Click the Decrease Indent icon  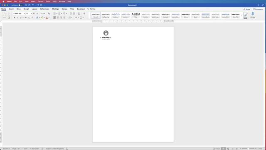(71, 14)
